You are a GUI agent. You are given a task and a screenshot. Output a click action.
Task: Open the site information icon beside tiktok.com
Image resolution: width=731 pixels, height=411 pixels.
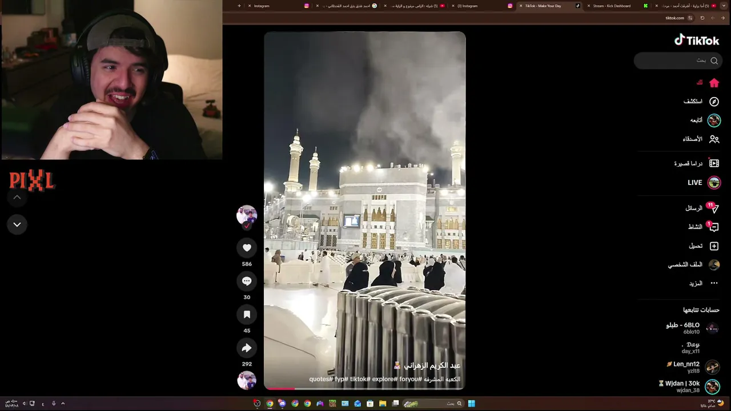coord(690,18)
